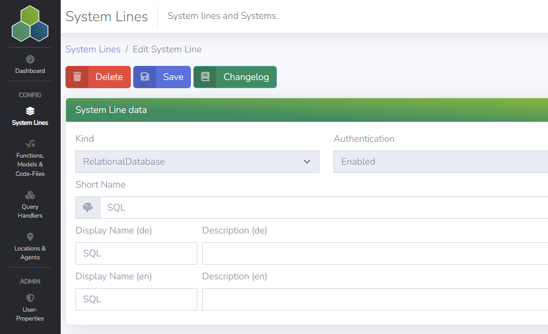Click the ADMIN section label
This screenshot has width=548, height=334.
30,281
